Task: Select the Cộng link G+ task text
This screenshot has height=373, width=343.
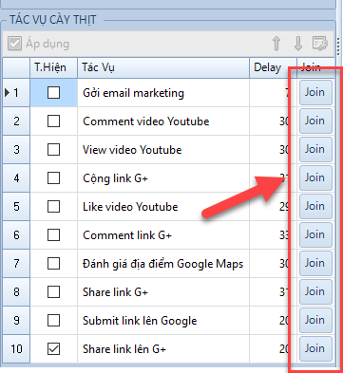Action: click(115, 178)
